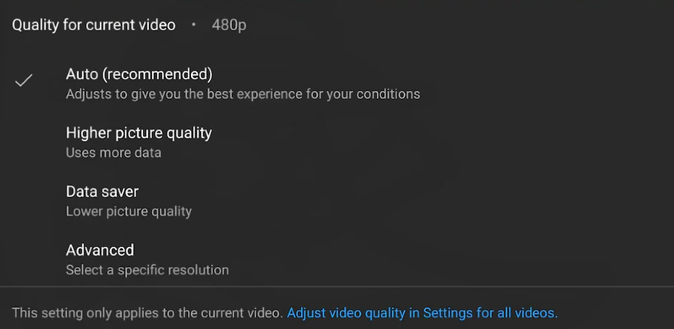Select the Auto (recommended) quality option
The height and width of the screenshot is (329, 674).
(x=139, y=74)
